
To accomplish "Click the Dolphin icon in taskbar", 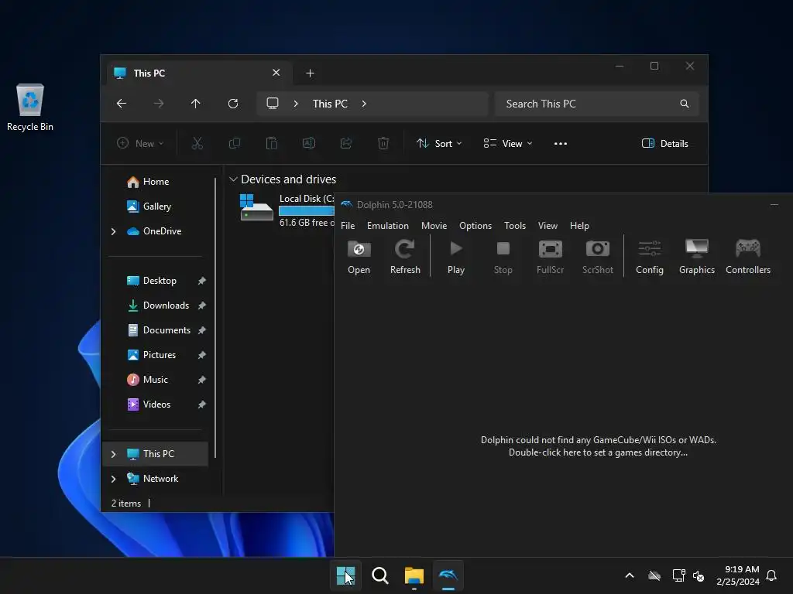I will 448,575.
